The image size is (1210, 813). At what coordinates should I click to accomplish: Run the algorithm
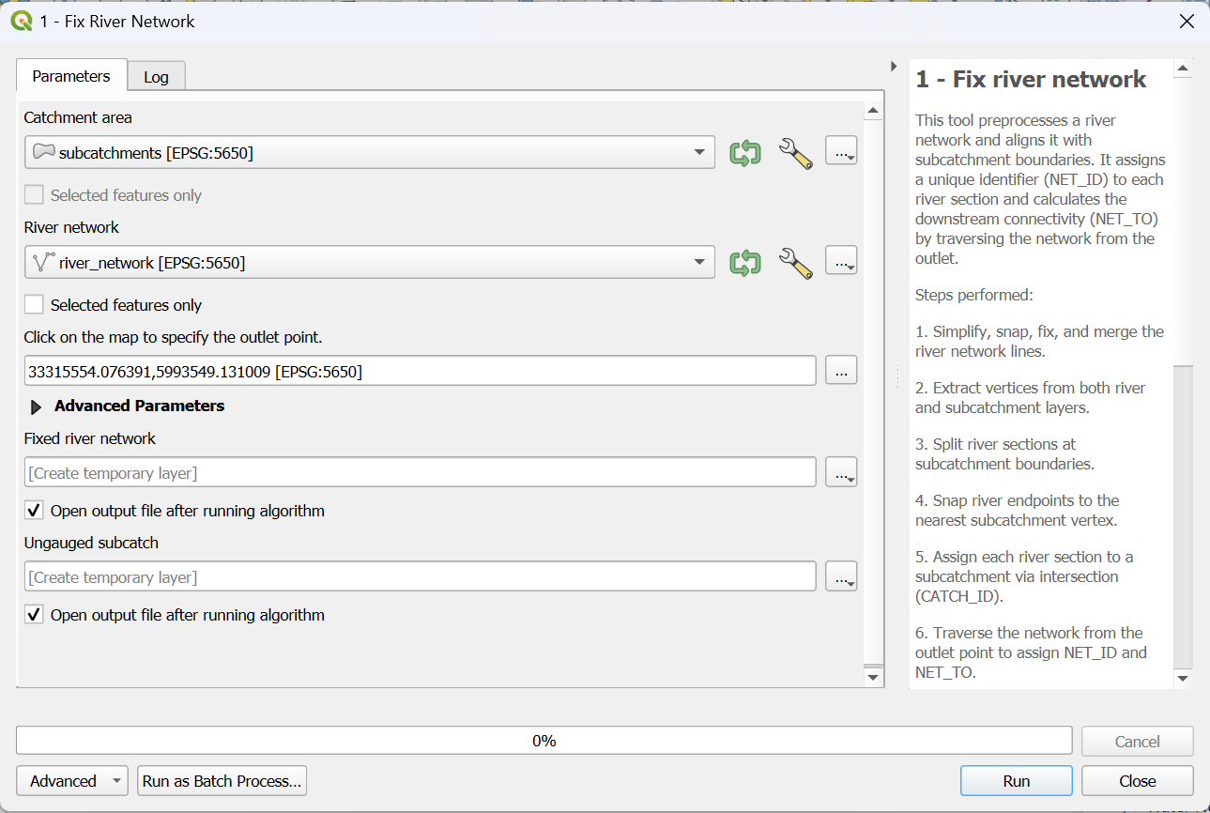(1016, 781)
